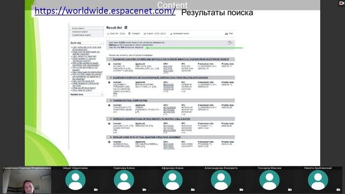Click camera-off icon on Александрова Елизавета tile

(241, 189)
